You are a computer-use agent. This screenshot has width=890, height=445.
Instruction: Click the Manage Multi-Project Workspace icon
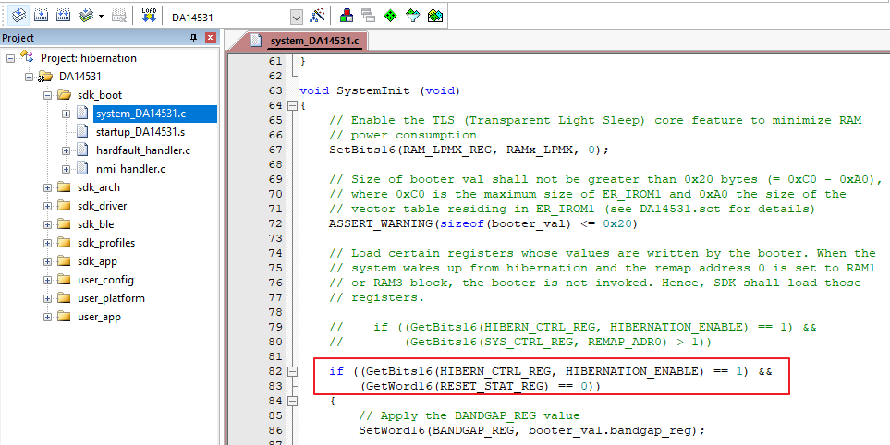point(369,16)
